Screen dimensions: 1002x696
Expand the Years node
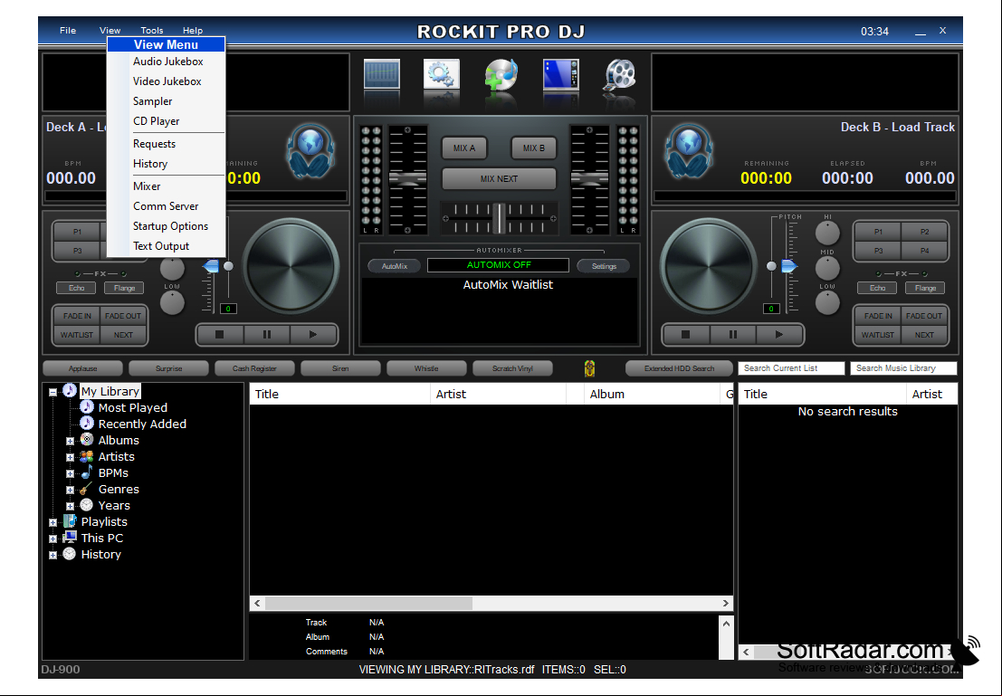(71, 506)
